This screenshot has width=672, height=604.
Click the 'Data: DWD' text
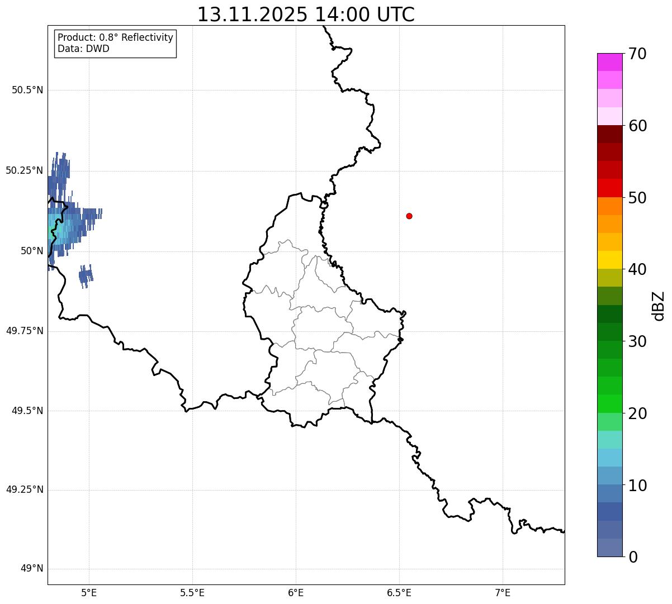tap(83, 49)
